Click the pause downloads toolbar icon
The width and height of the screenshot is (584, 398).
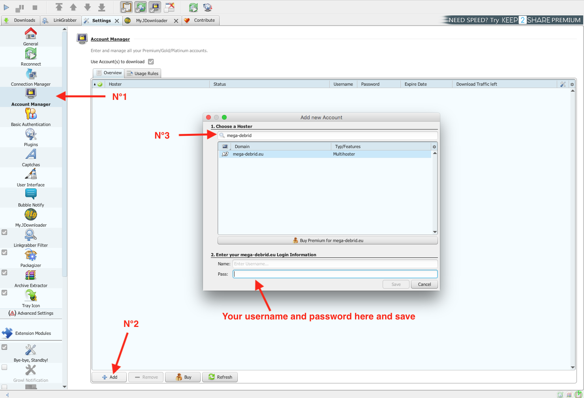(x=20, y=8)
